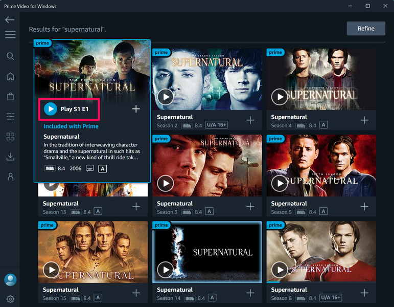Open the Supernatural Season 2 title
Screen dimensions: 394x307
175,117
